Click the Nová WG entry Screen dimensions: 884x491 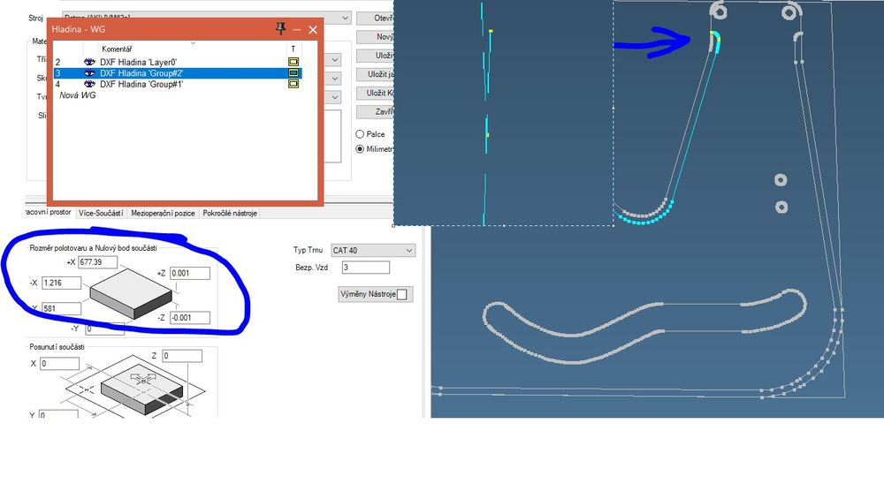pos(77,95)
